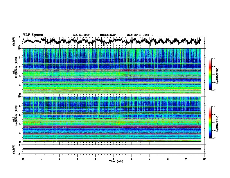Click the "4" kHz tick on ch.2 frequency axis

[21, 124]
